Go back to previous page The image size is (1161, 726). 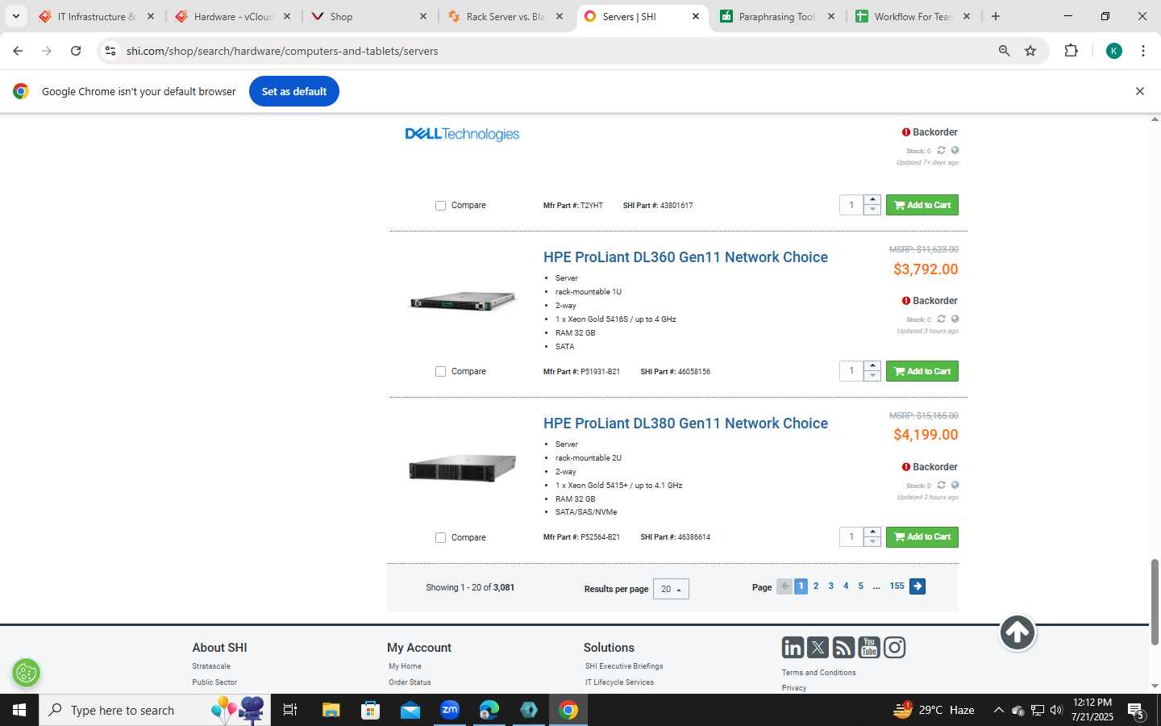pyautogui.click(x=18, y=51)
